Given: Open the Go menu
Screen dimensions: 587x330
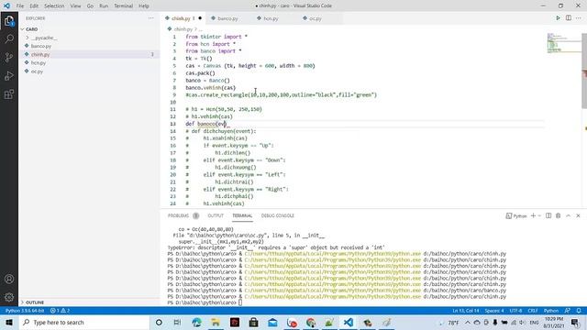Looking at the screenshot, I should (90, 5).
